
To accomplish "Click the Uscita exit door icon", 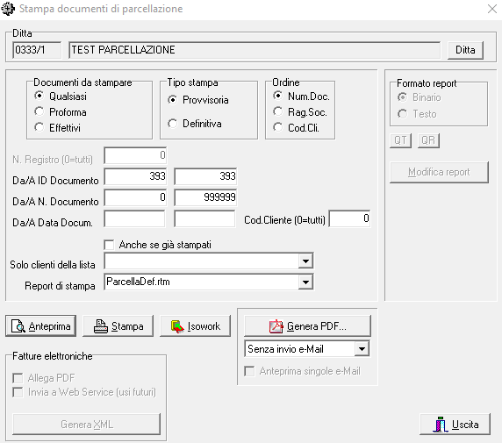I will pos(441,425).
